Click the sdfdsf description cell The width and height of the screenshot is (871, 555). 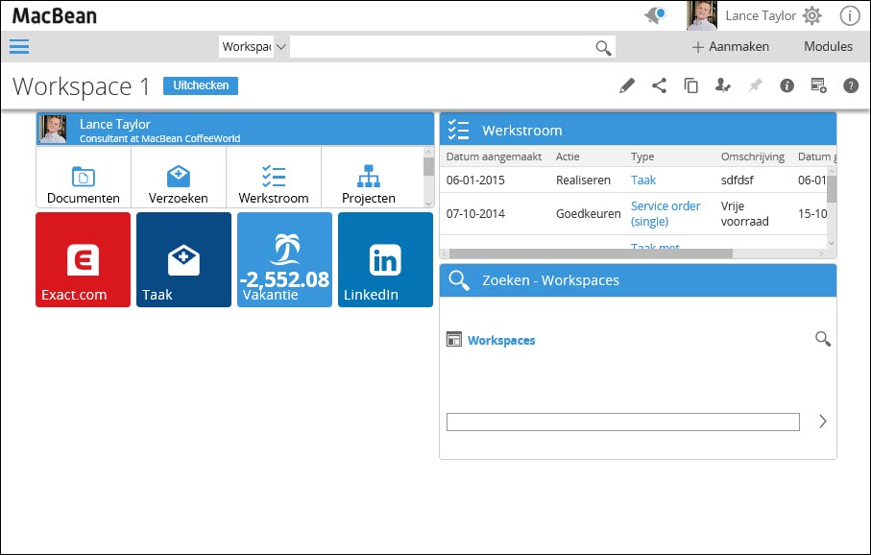[739, 180]
